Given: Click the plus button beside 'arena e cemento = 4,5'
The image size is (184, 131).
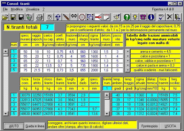Looking at the screenshot, I should (x=128, y=52).
